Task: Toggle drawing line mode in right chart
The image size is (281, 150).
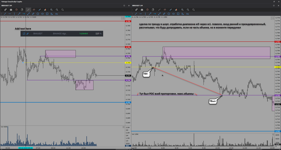Action: (x=159, y=10)
